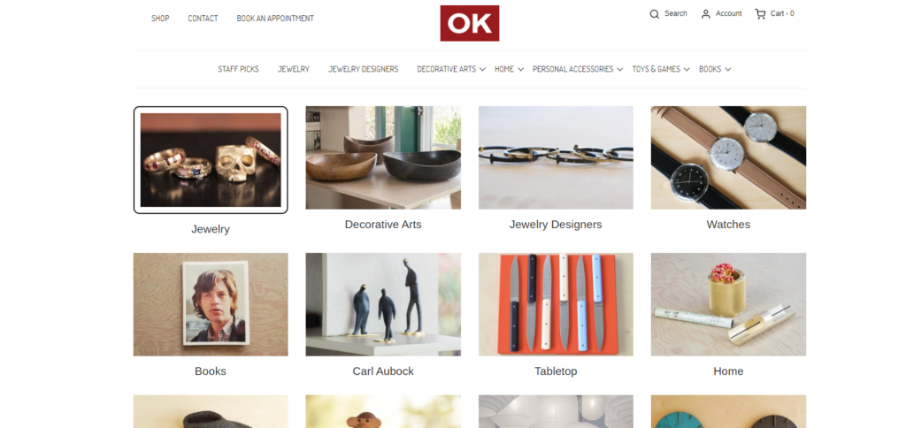Open the Account person icon
Screen dimensions: 906x428
tap(705, 14)
